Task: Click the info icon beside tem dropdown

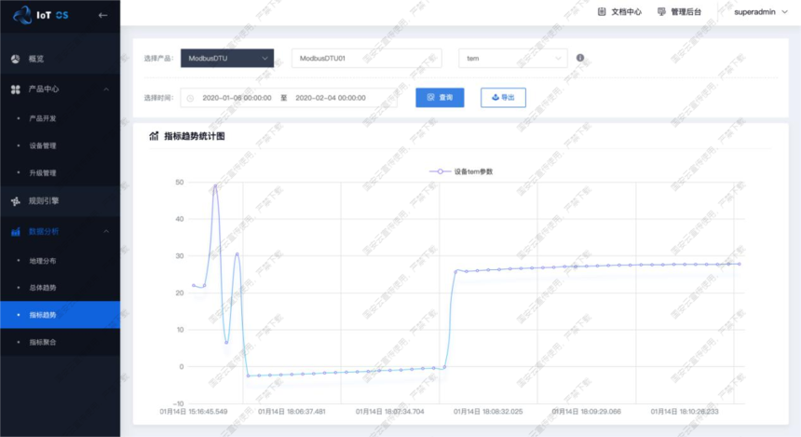Action: point(580,58)
